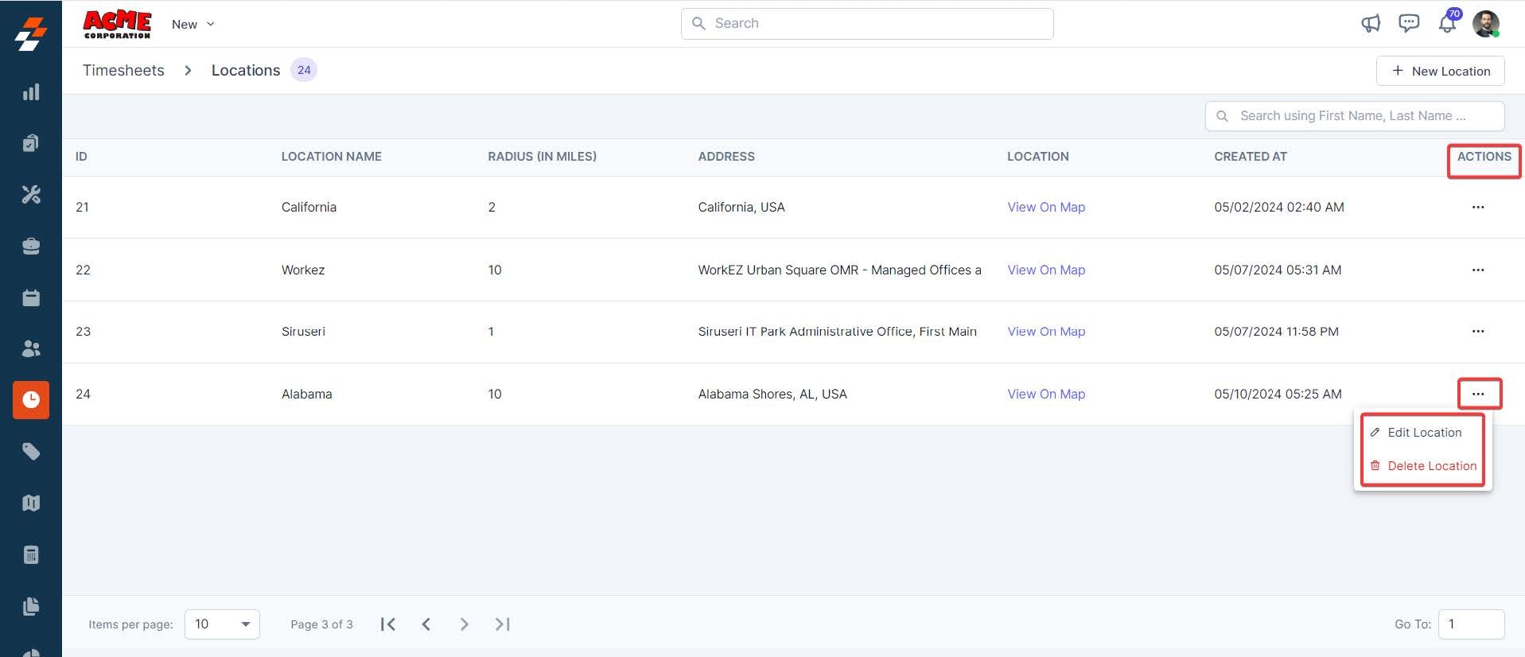
Task: Open the dashboard bar chart sidebar icon
Action: coord(31,92)
